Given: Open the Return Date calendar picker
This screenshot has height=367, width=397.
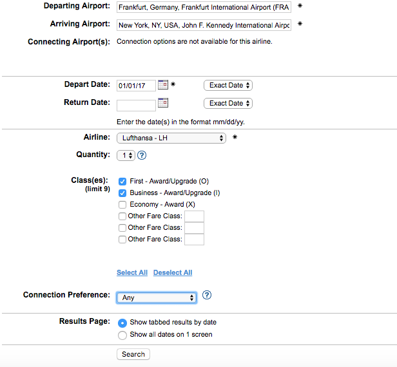Looking at the screenshot, I should (x=162, y=103).
